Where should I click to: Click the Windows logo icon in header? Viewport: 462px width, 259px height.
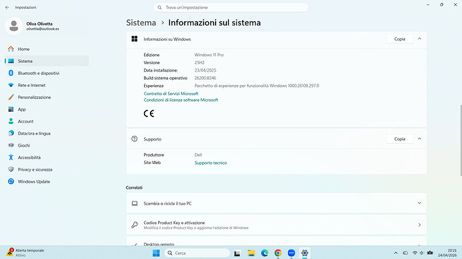pos(135,39)
